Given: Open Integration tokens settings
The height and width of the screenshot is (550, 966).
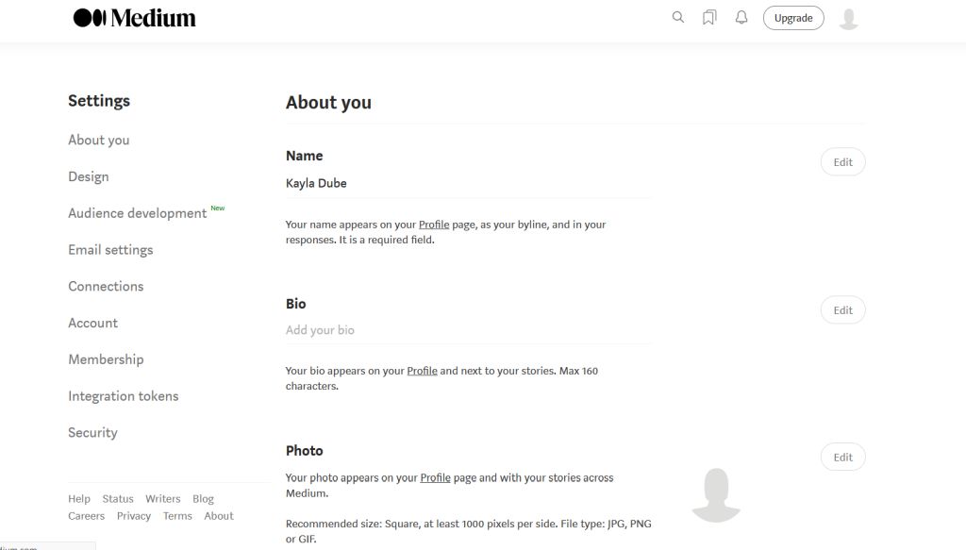Looking at the screenshot, I should 123,396.
